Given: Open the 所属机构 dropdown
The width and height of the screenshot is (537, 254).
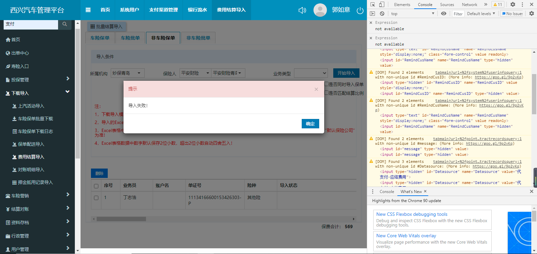Looking at the screenshot, I should [x=128, y=73].
